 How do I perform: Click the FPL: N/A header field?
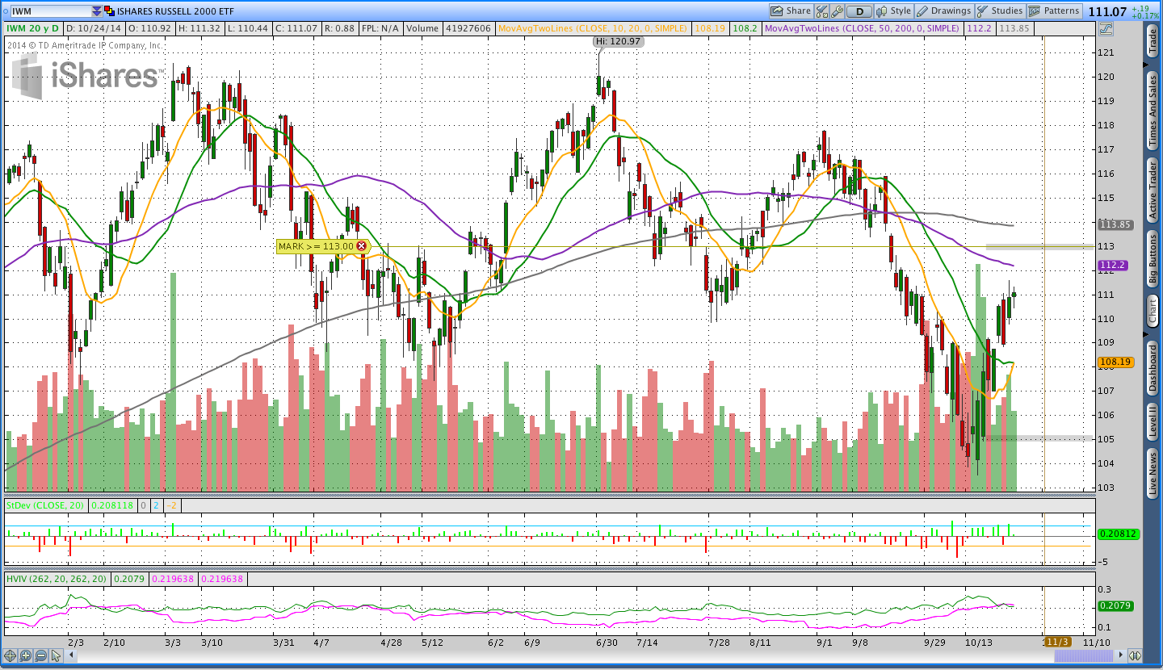pos(380,28)
